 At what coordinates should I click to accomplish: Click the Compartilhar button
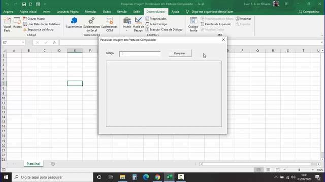click(x=309, y=12)
